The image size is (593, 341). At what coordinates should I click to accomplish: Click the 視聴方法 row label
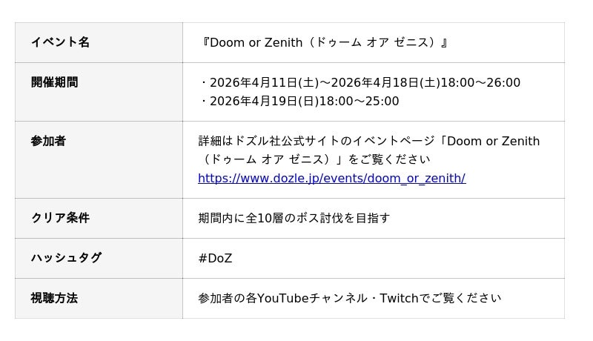[x=54, y=298]
